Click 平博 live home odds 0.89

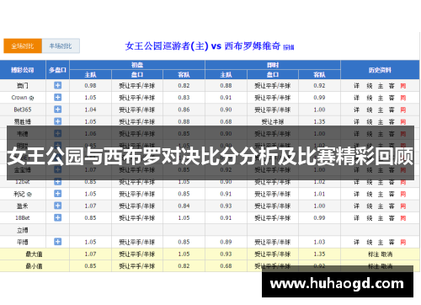(226, 242)
